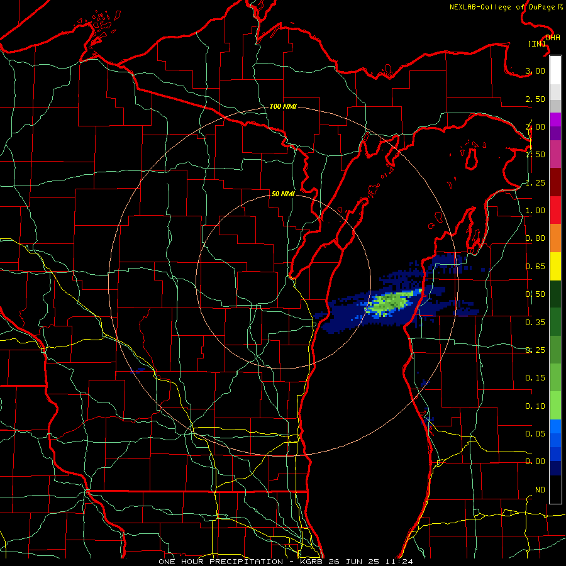Image resolution: width=566 pixels, height=566 pixels.
Task: Click the 0.05 legend value
Action: click(x=535, y=433)
